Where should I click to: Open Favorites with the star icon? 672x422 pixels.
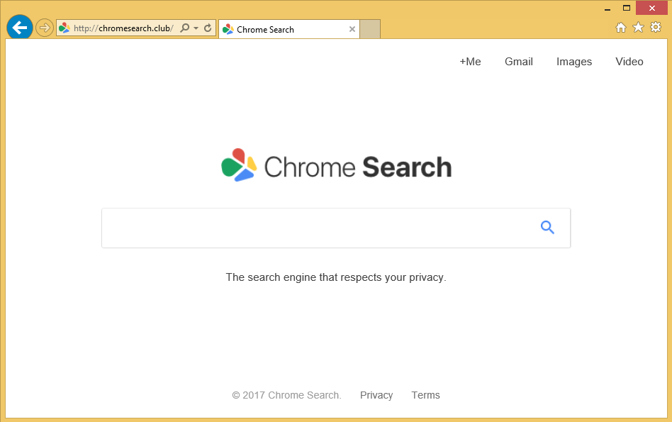(x=638, y=28)
